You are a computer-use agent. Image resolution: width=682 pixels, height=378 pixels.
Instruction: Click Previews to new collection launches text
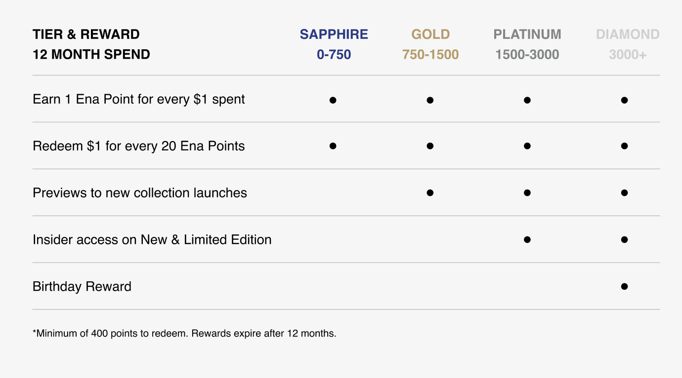click(140, 193)
